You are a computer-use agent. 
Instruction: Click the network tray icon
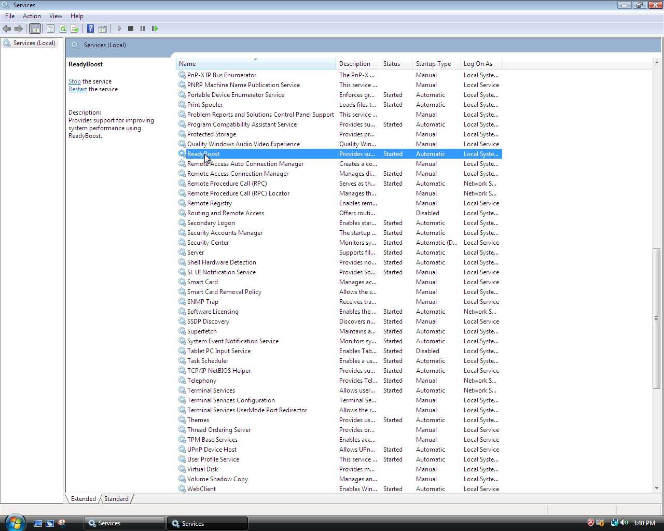614,523
